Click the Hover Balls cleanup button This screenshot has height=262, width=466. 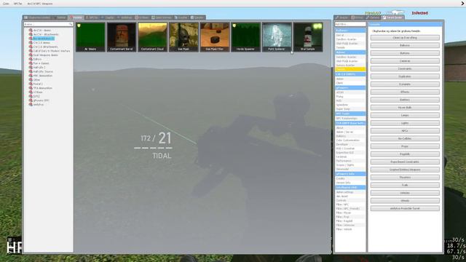pos(405,108)
